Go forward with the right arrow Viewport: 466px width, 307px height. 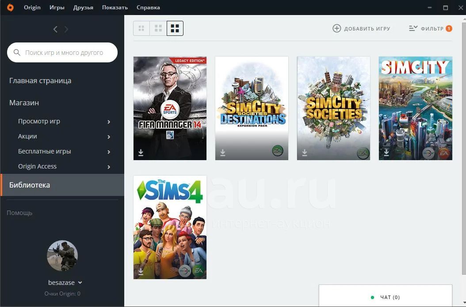[66, 29]
